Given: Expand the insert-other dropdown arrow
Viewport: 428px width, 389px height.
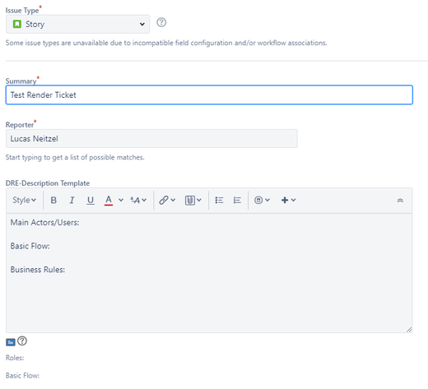Looking at the screenshot, I should (294, 200).
